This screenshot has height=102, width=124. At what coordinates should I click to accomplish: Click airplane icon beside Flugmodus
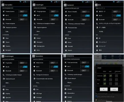tap(4, 63)
